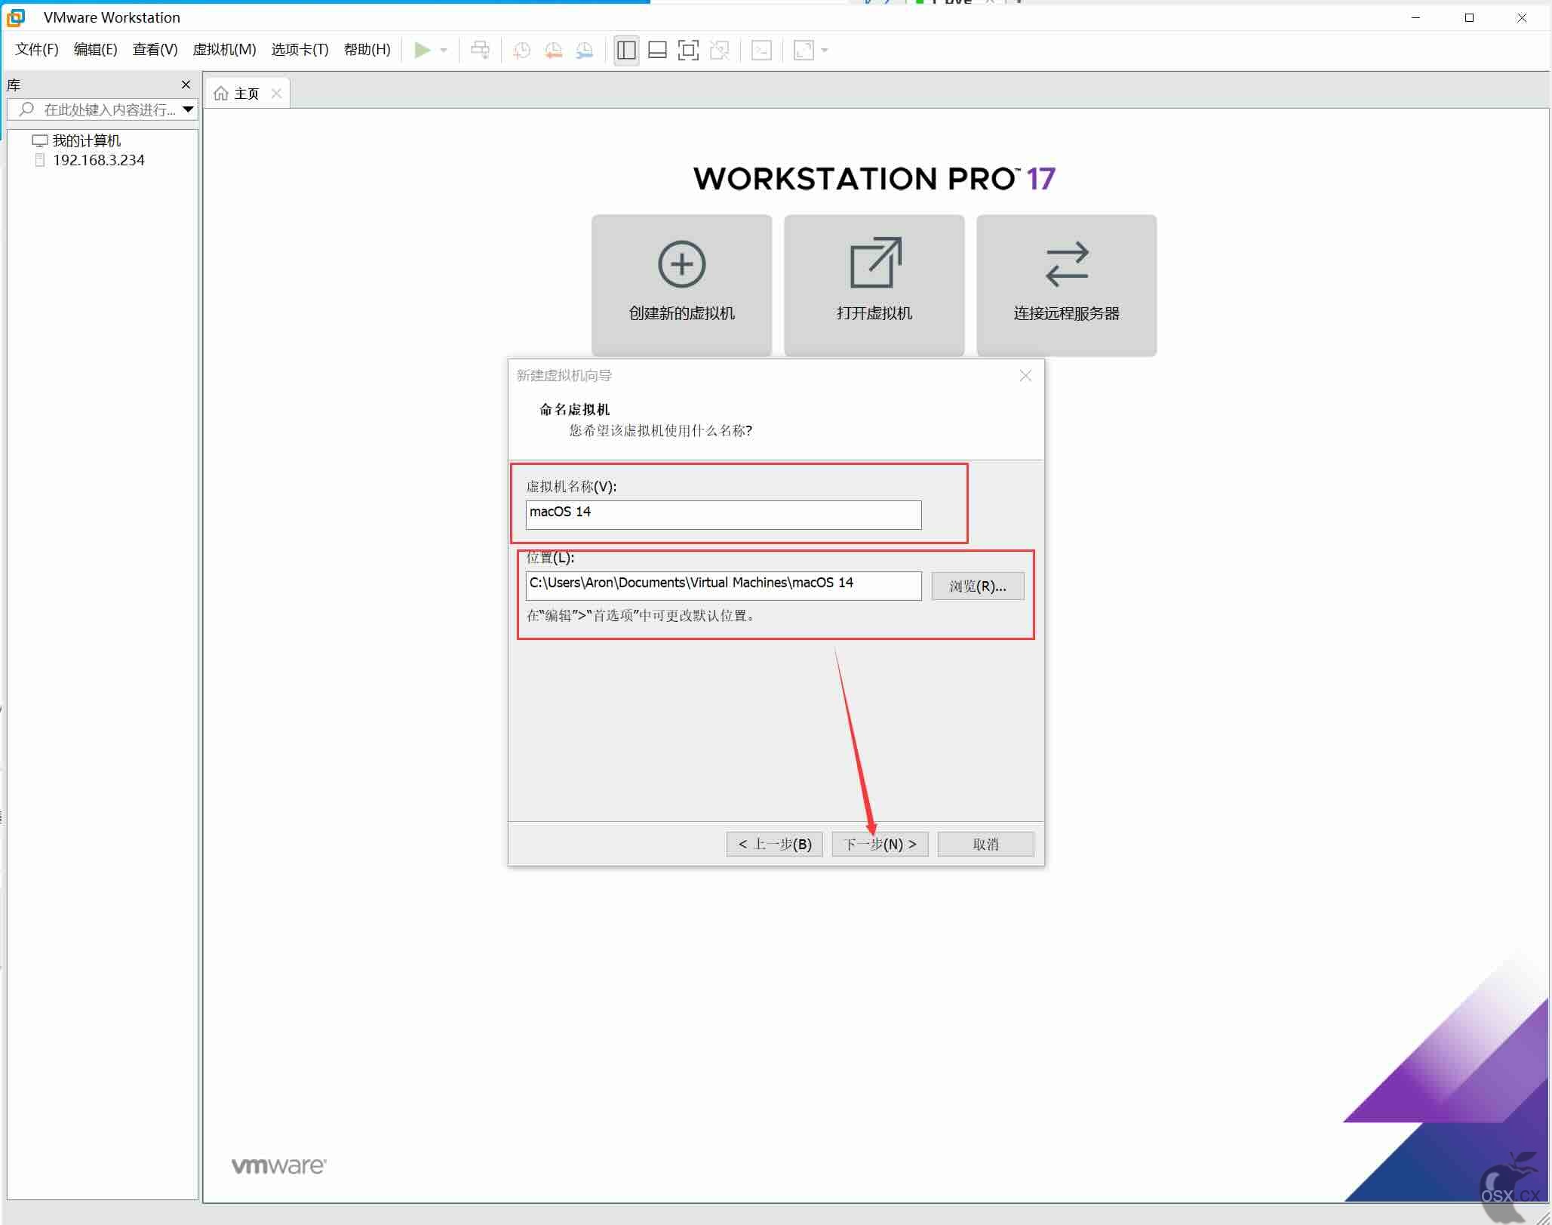Click the console view toolbar icon
The height and width of the screenshot is (1225, 1552).
[761, 50]
